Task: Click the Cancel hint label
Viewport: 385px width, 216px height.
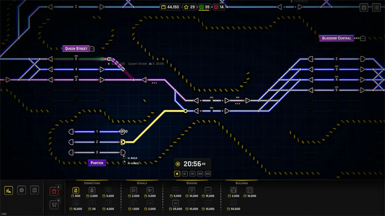Action: click(x=133, y=163)
